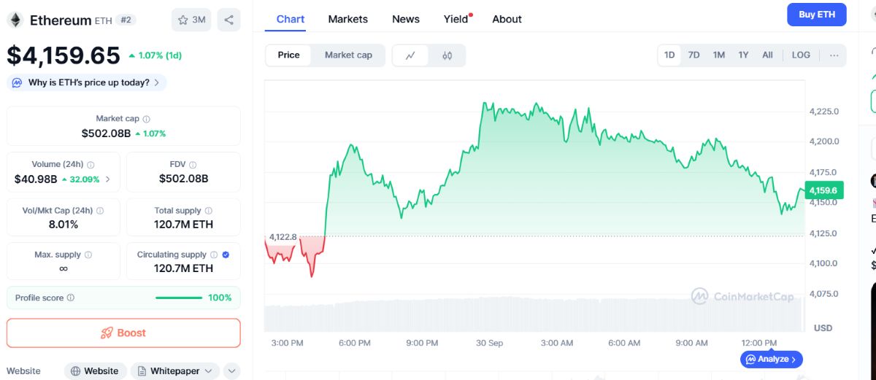Switch to the candlestick chart icon
876x380 pixels.
click(447, 55)
